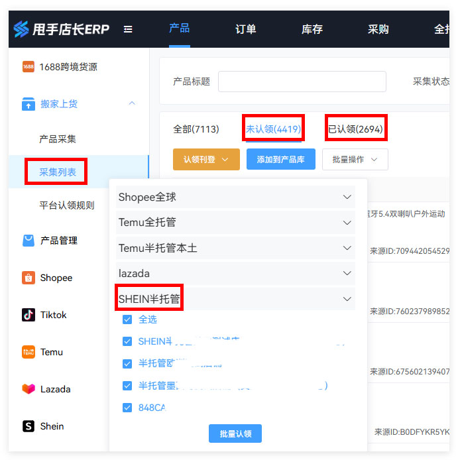The width and height of the screenshot is (458, 460).
Task: Click the 来源ID:B0DFYKR5YK text
Action: (412, 432)
